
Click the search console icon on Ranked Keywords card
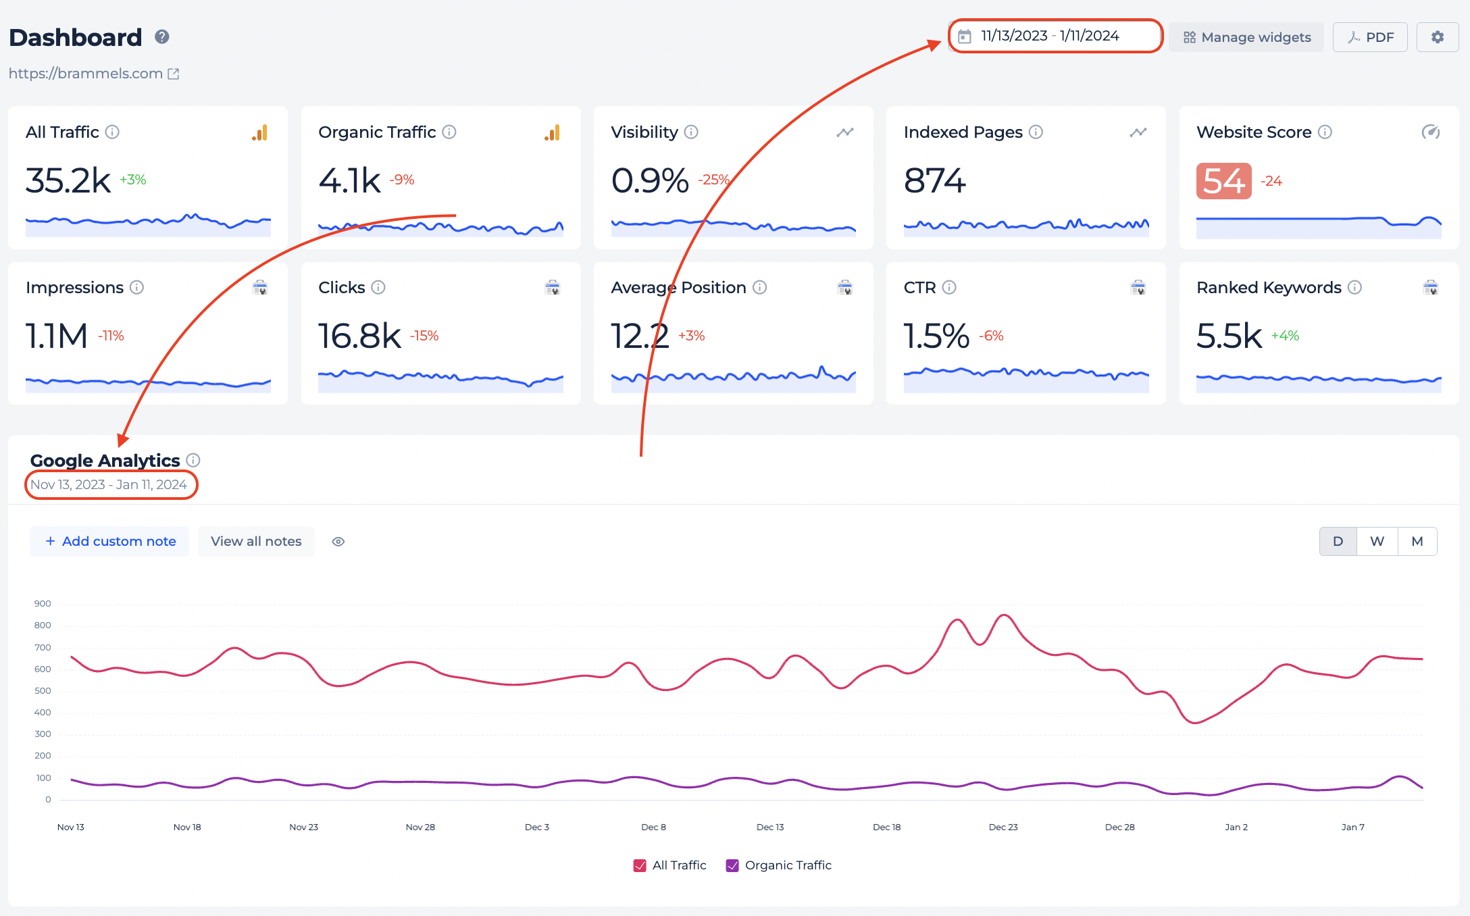pyautogui.click(x=1431, y=288)
